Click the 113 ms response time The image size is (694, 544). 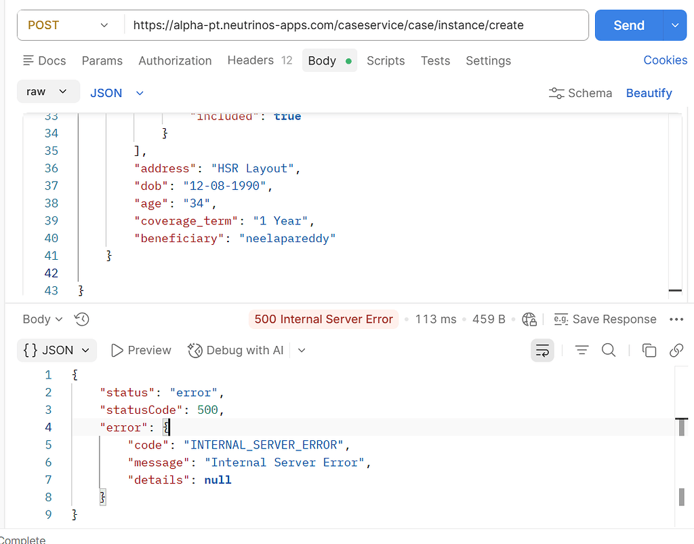point(436,319)
